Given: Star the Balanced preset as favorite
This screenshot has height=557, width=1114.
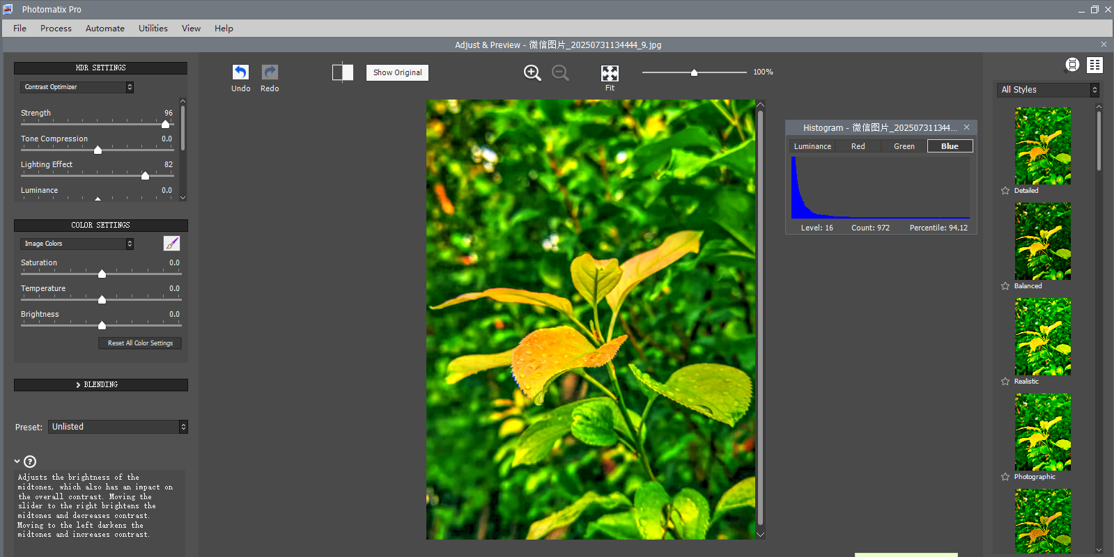Looking at the screenshot, I should tap(1005, 286).
